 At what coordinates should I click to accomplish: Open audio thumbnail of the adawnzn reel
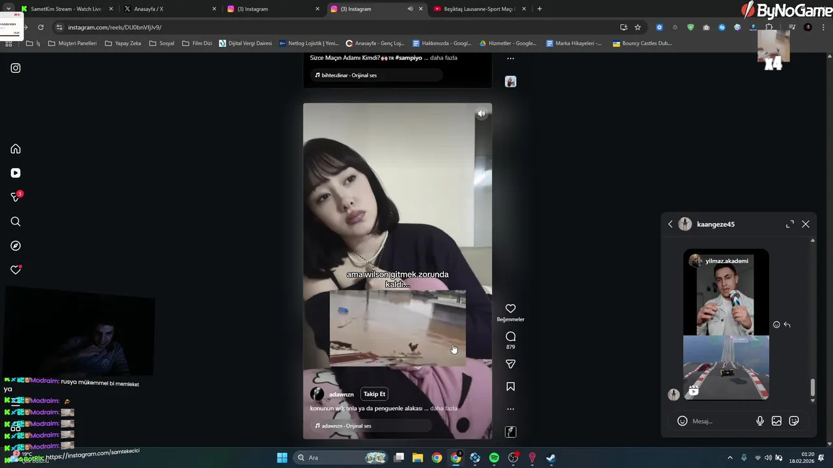(511, 432)
